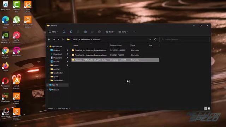Launch Google Chrome from the desktop
226x127 pixels.
[x=5, y=53]
